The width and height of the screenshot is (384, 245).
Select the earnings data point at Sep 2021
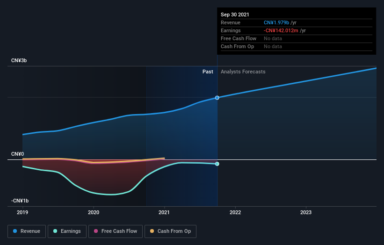(217, 164)
